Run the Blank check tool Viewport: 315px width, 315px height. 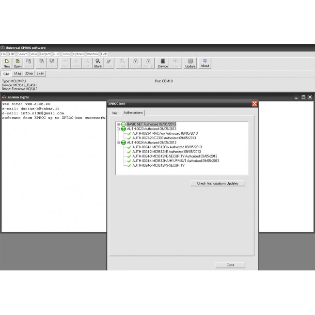[98, 63]
